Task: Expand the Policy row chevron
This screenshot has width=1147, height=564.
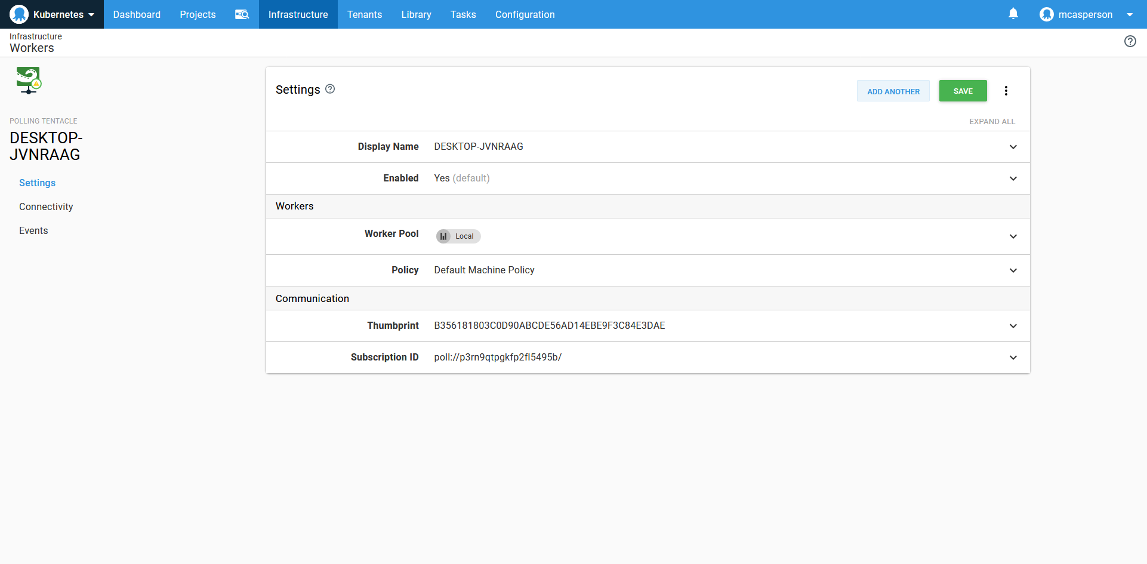Action: tap(1013, 270)
